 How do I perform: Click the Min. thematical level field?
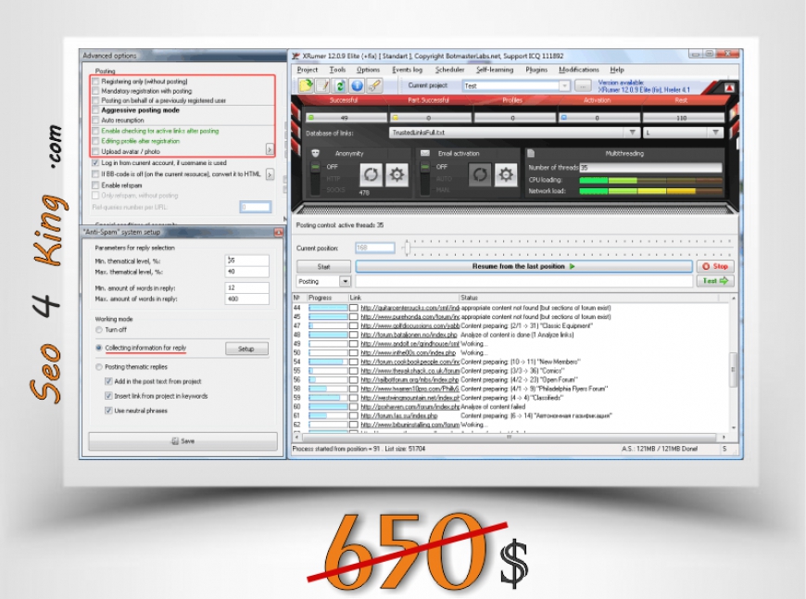246,261
